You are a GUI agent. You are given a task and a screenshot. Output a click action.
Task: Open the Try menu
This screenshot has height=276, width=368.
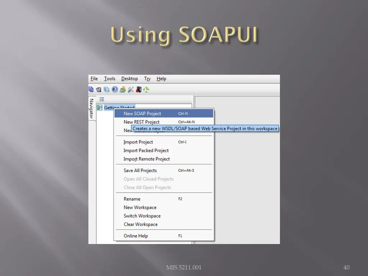(x=147, y=79)
